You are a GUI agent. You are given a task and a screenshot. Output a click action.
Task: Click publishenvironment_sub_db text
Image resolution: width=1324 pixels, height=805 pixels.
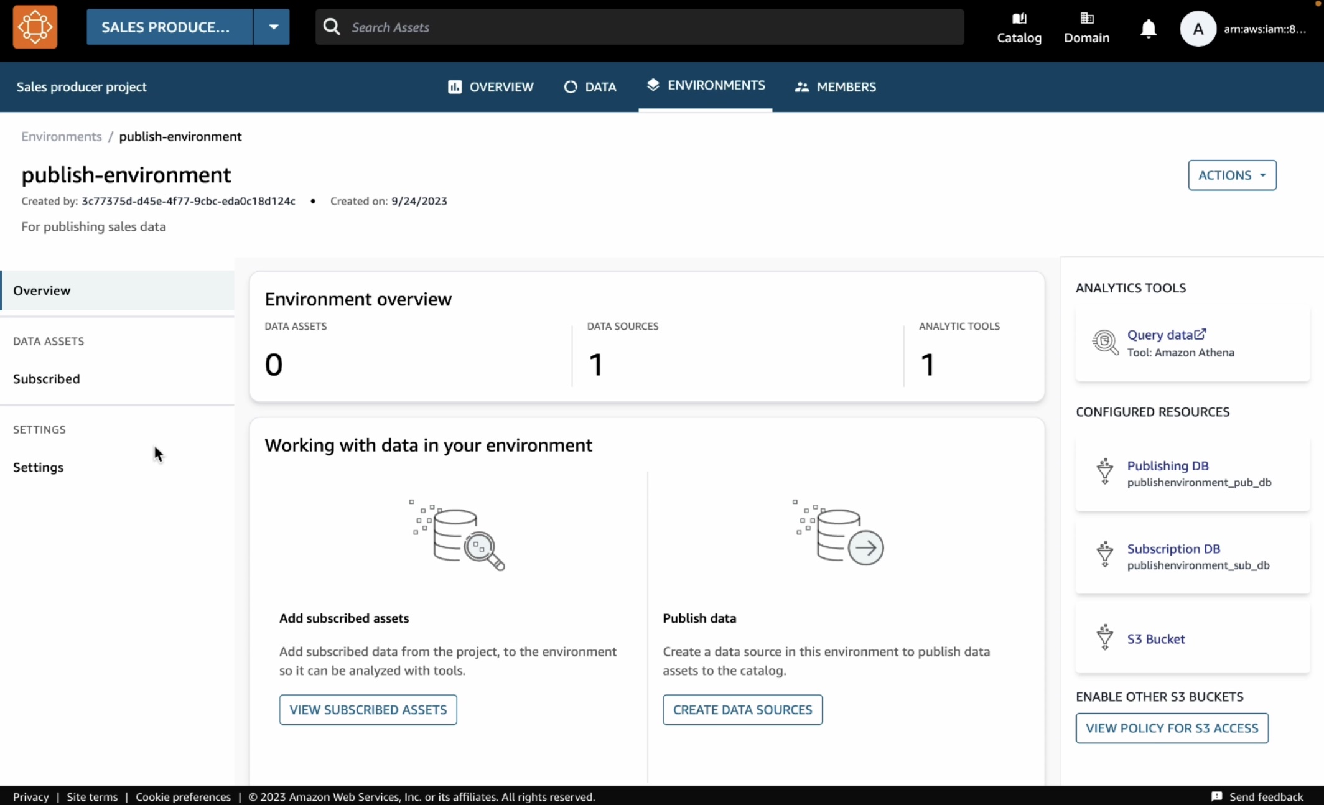(x=1198, y=565)
